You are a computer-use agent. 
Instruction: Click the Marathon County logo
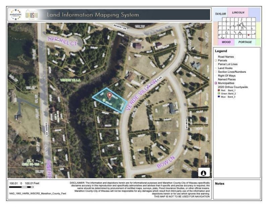(x=16, y=14)
